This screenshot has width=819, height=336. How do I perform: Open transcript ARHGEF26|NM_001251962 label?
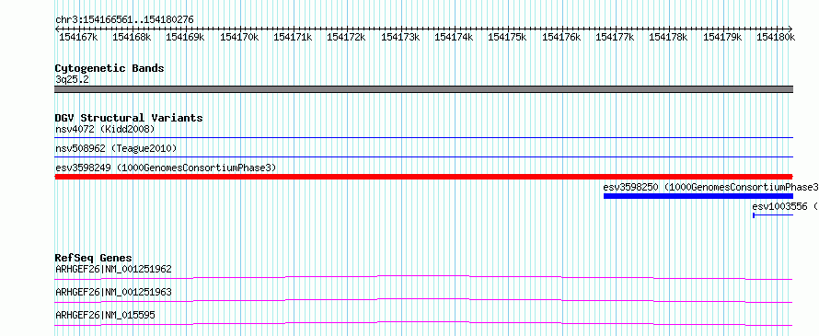click(113, 269)
